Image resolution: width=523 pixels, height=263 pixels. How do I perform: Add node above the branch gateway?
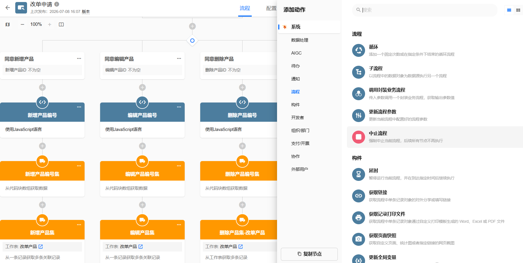pyautogui.click(x=192, y=26)
